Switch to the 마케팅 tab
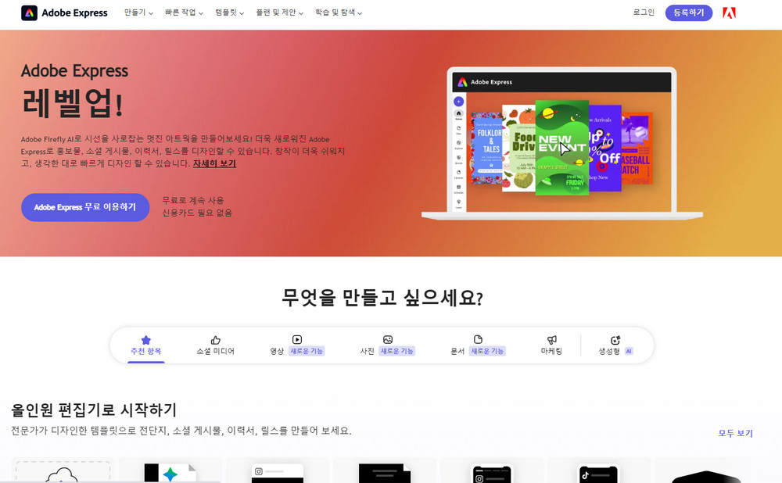The image size is (782, 483). [x=551, y=345]
